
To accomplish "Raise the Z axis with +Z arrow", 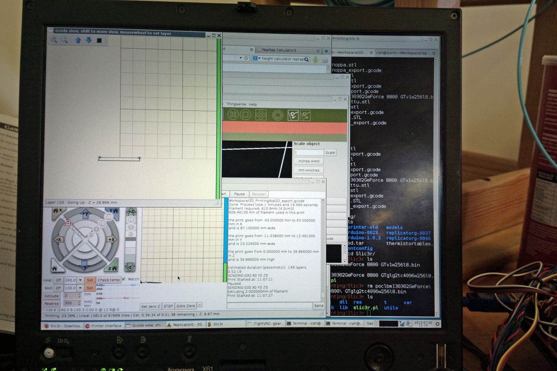I will pyautogui.click(x=131, y=212).
